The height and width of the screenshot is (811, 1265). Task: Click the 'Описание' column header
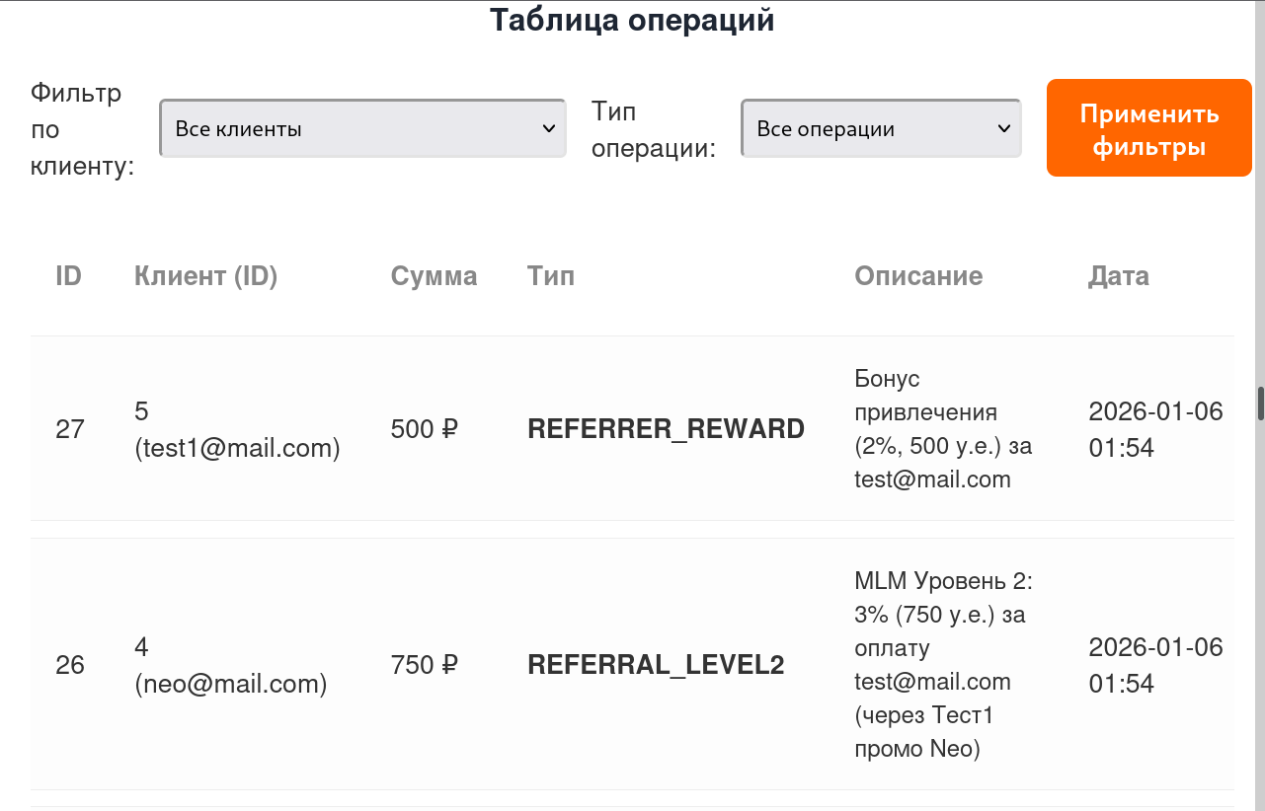(918, 276)
